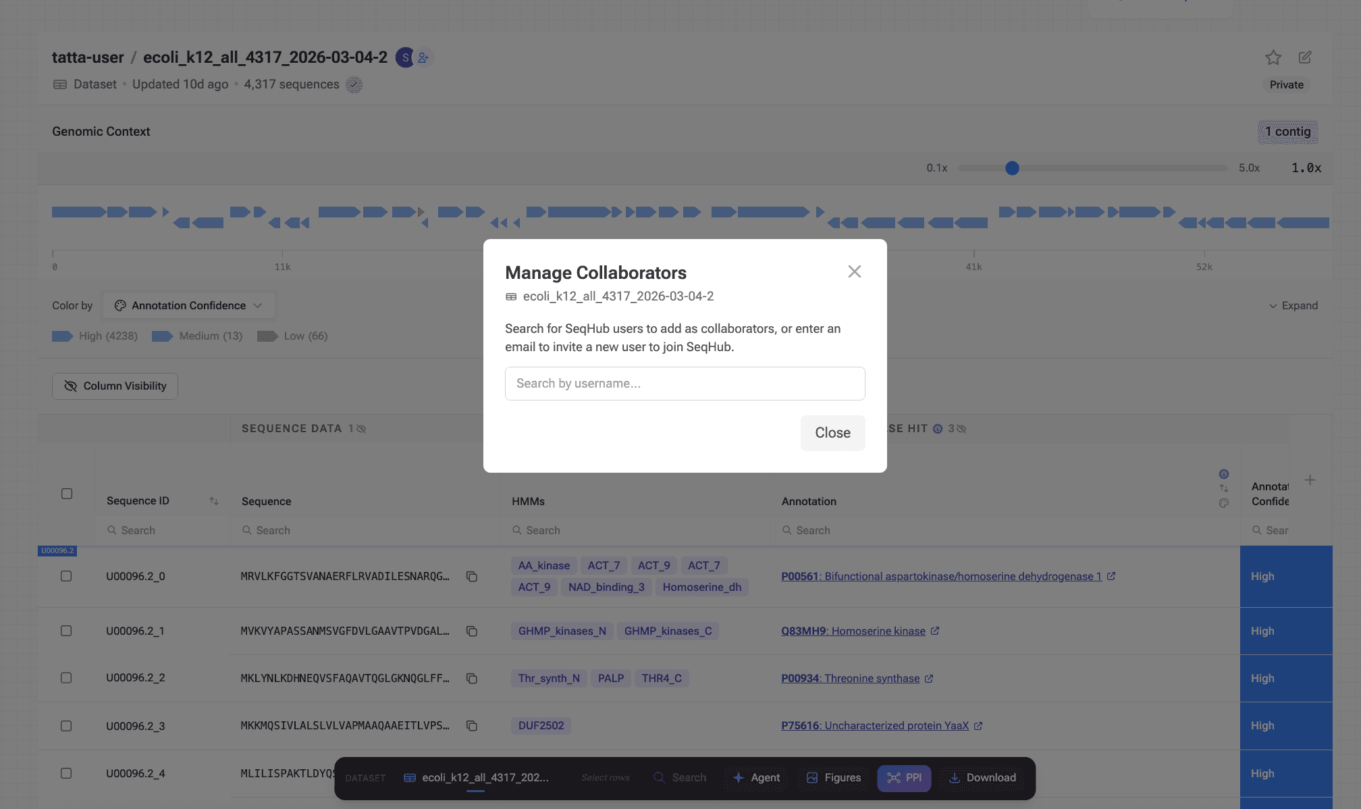This screenshot has height=809, width=1361.
Task: Open P00561 Bifunctional aspartokinase link
Action: pyautogui.click(x=941, y=577)
